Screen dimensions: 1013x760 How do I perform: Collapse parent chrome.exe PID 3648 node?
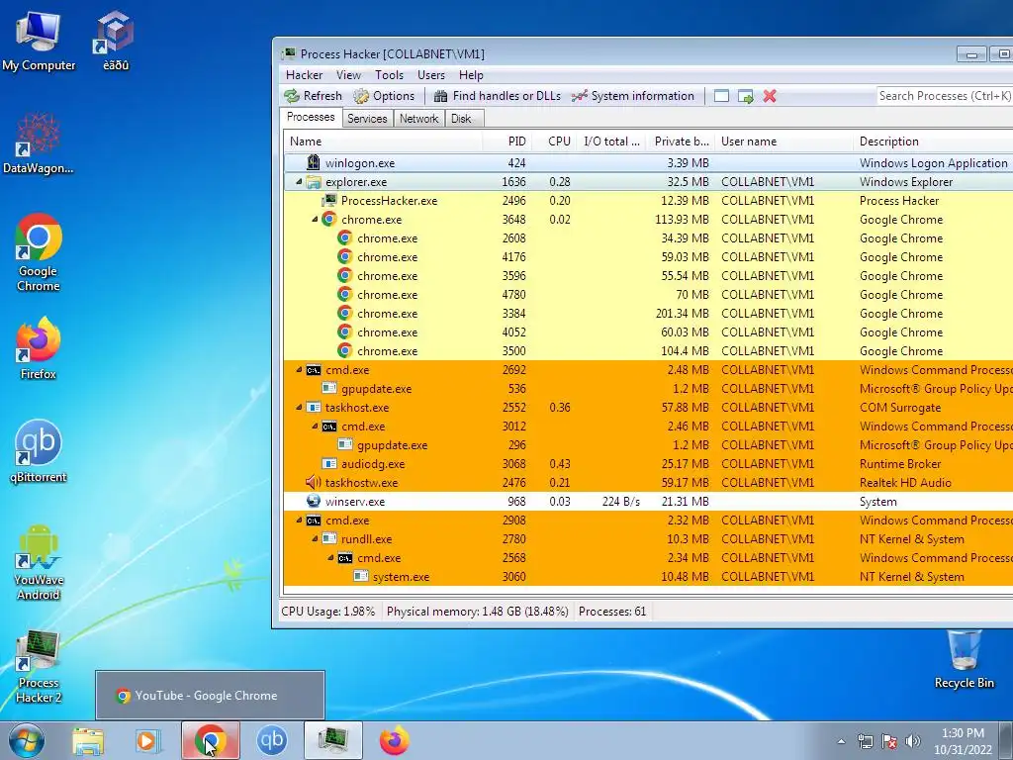pyautogui.click(x=315, y=220)
